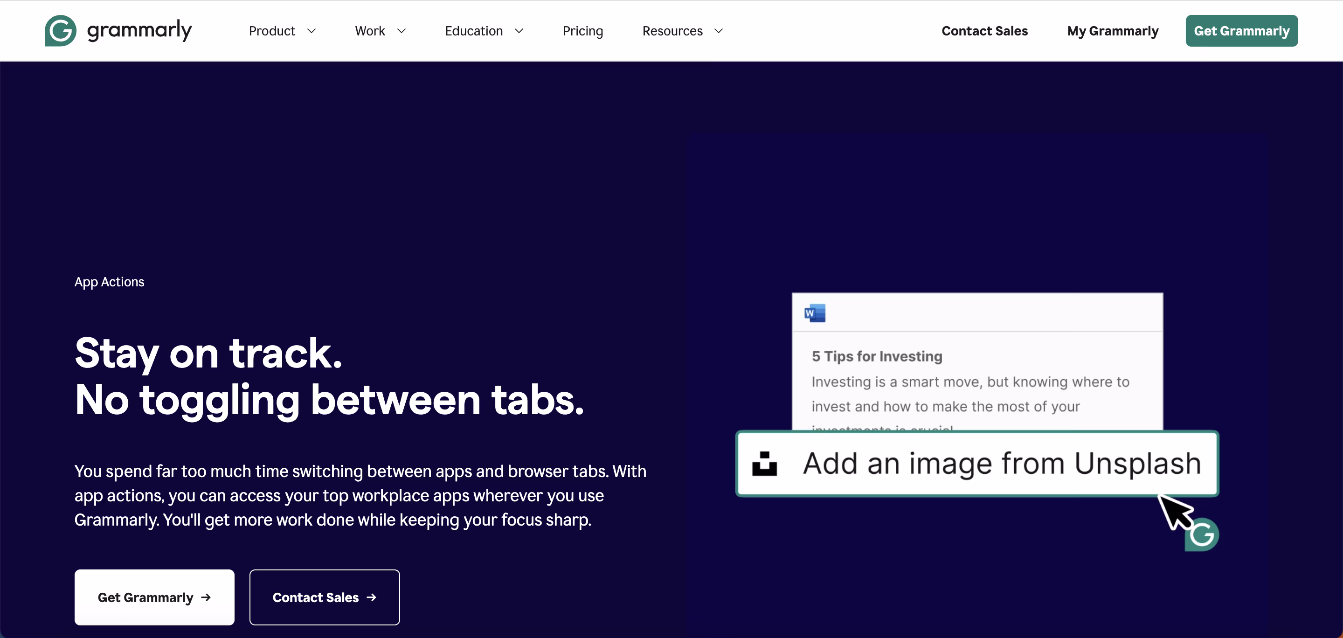
Task: Open My Grammarly link
Action: pyautogui.click(x=1113, y=31)
